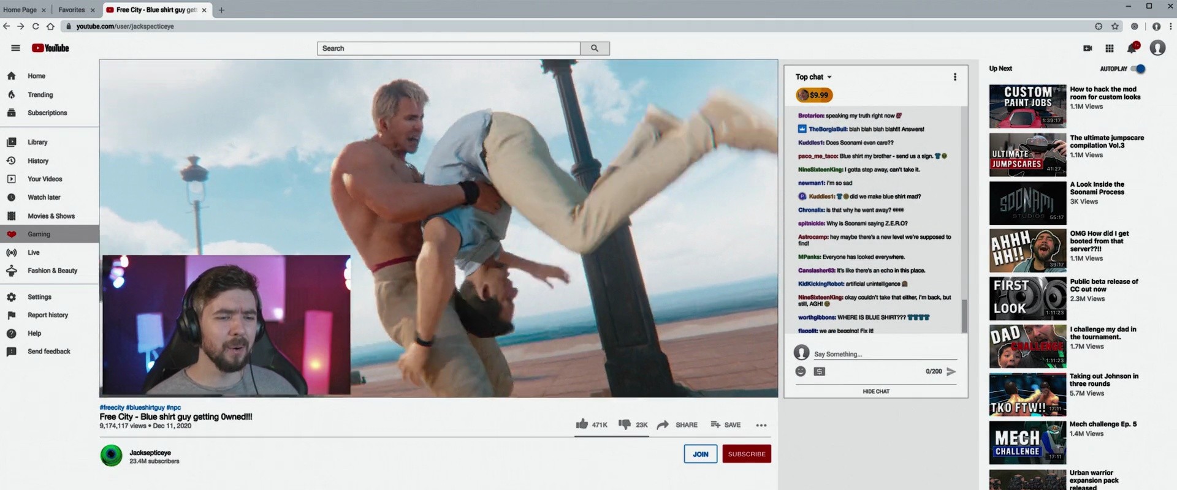1177x490 pixels.
Task: Expand the Top chat dropdown
Action: (813, 77)
